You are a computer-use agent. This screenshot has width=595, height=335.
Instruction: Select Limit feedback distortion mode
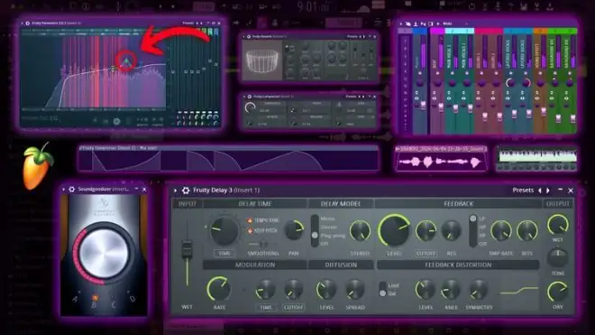393,285
